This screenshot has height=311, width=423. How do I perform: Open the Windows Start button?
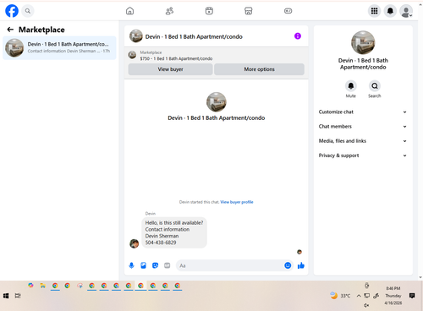[x=6, y=296]
